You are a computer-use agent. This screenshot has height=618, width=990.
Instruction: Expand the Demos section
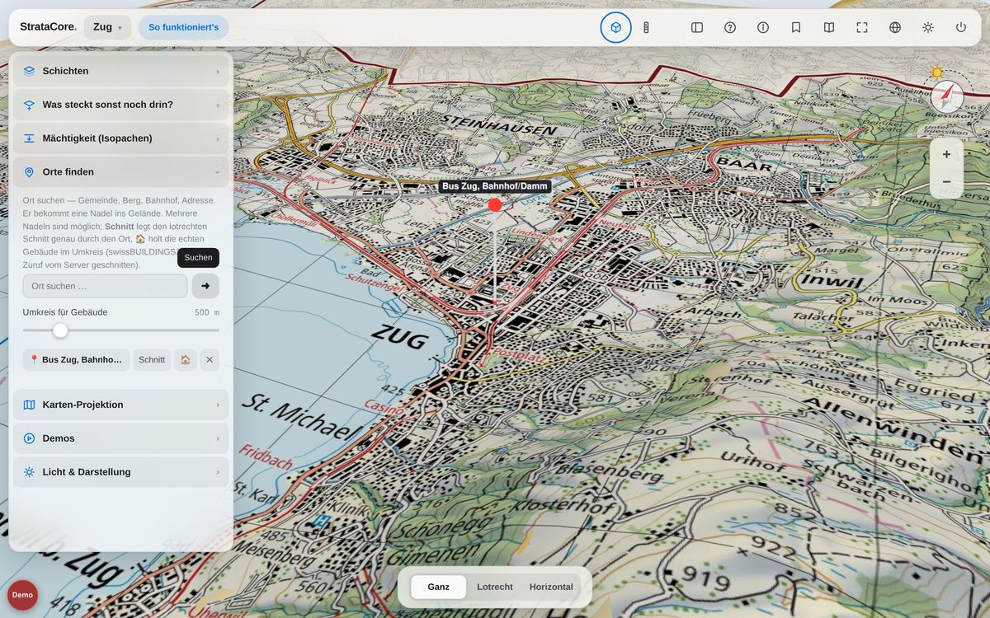(121, 438)
